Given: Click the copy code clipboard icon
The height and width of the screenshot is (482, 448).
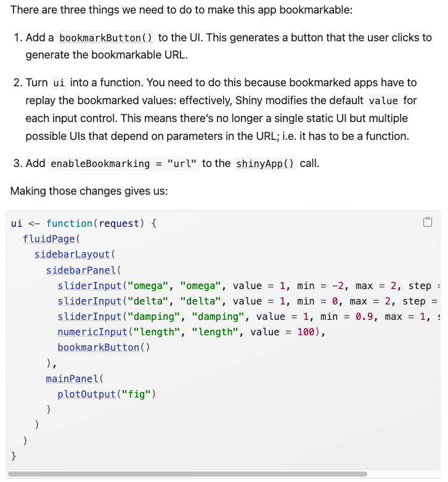Looking at the screenshot, I should [428, 223].
